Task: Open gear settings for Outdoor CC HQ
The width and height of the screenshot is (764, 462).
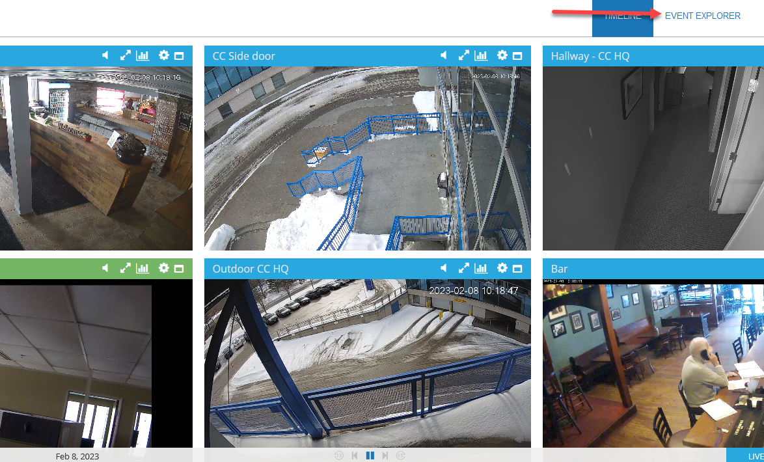Action: 502,267
